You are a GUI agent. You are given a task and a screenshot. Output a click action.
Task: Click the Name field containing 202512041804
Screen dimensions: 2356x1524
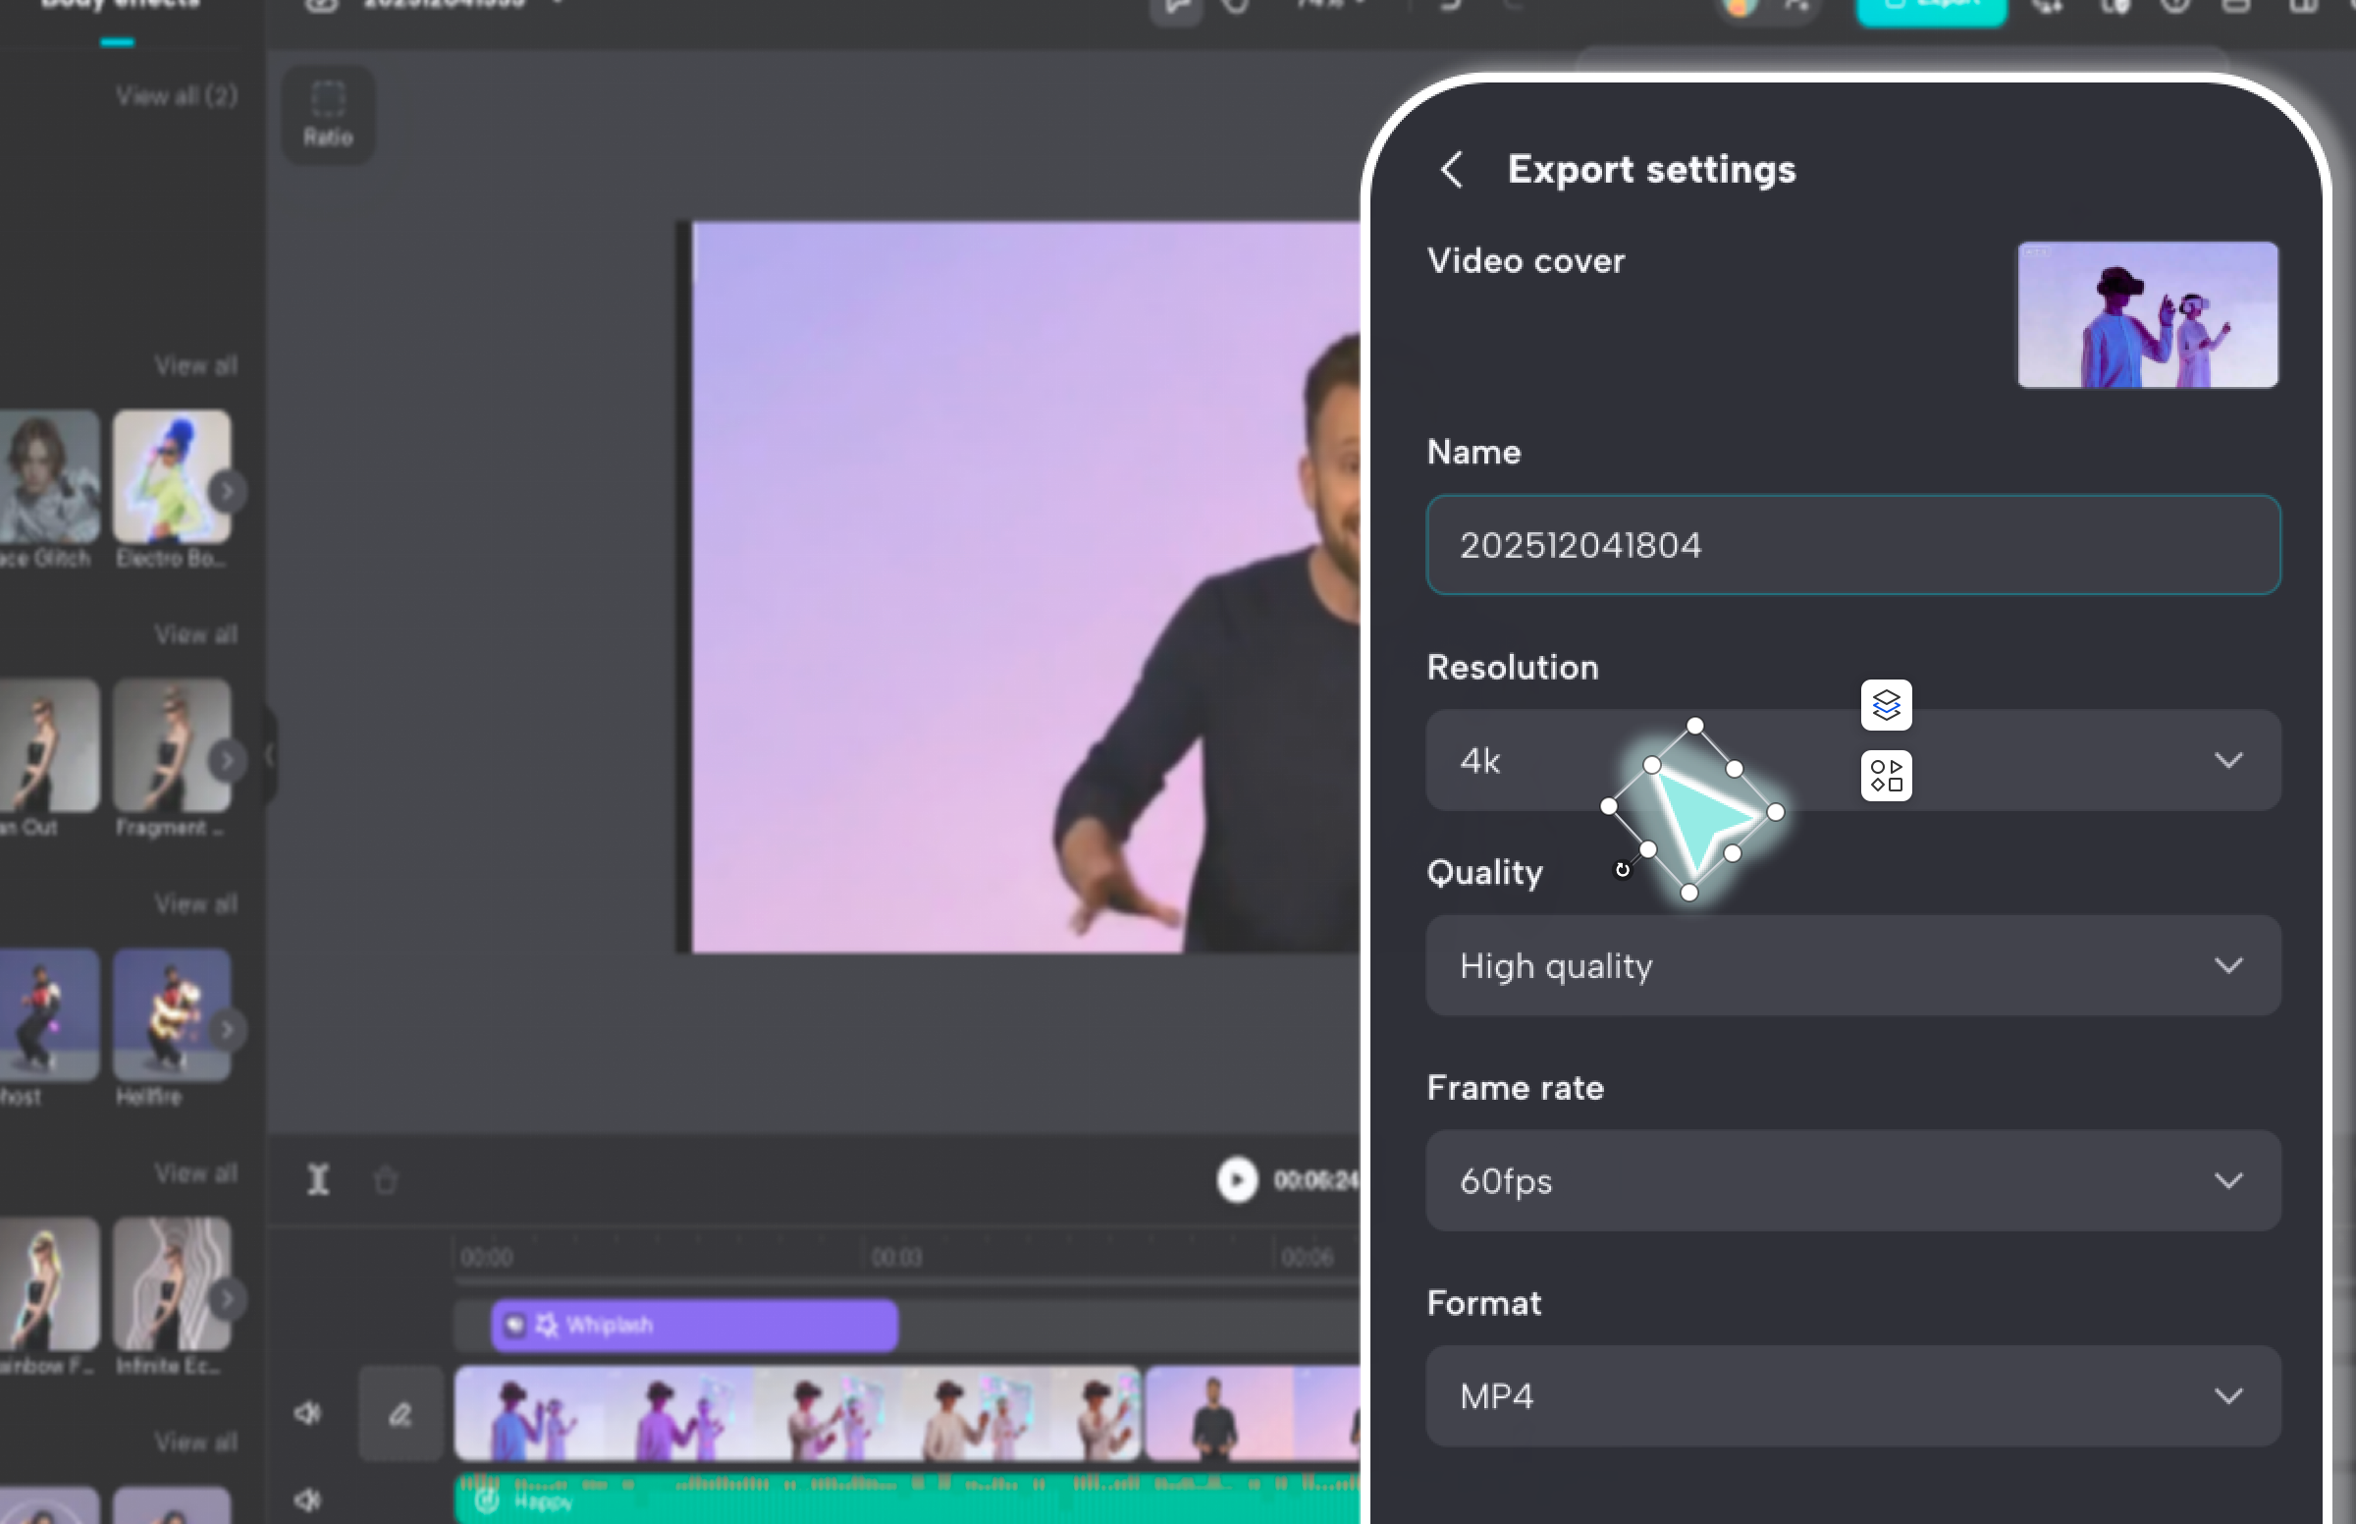click(1852, 544)
